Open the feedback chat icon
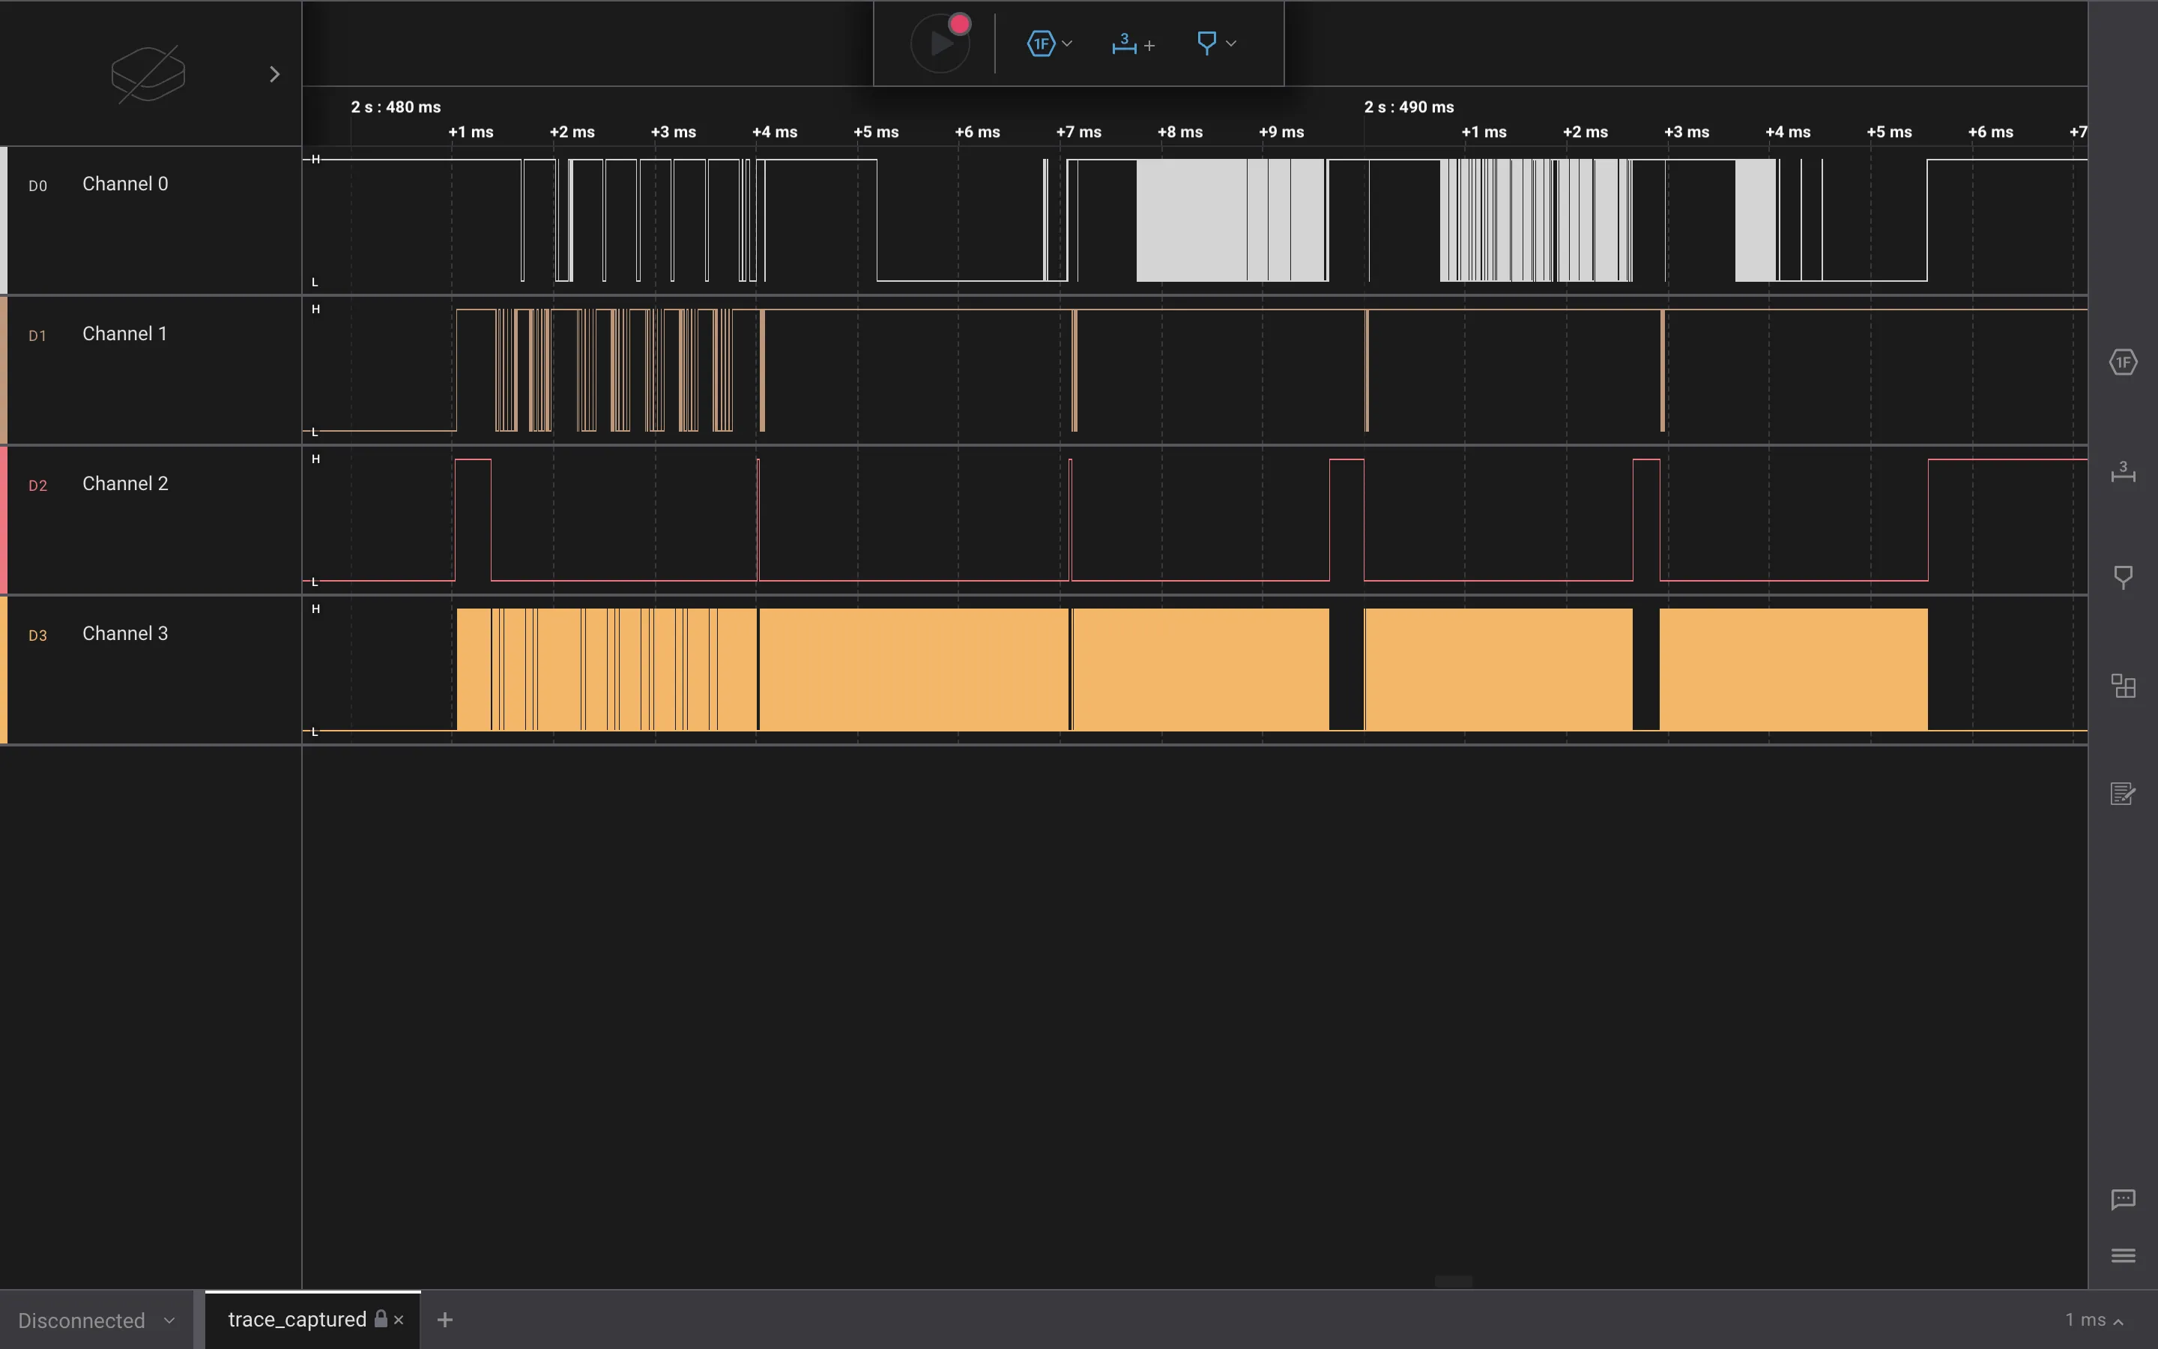 2124,1199
